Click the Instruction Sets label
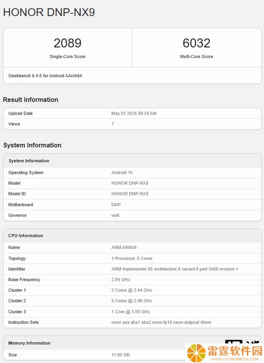264x363 pixels. [x=24, y=323]
